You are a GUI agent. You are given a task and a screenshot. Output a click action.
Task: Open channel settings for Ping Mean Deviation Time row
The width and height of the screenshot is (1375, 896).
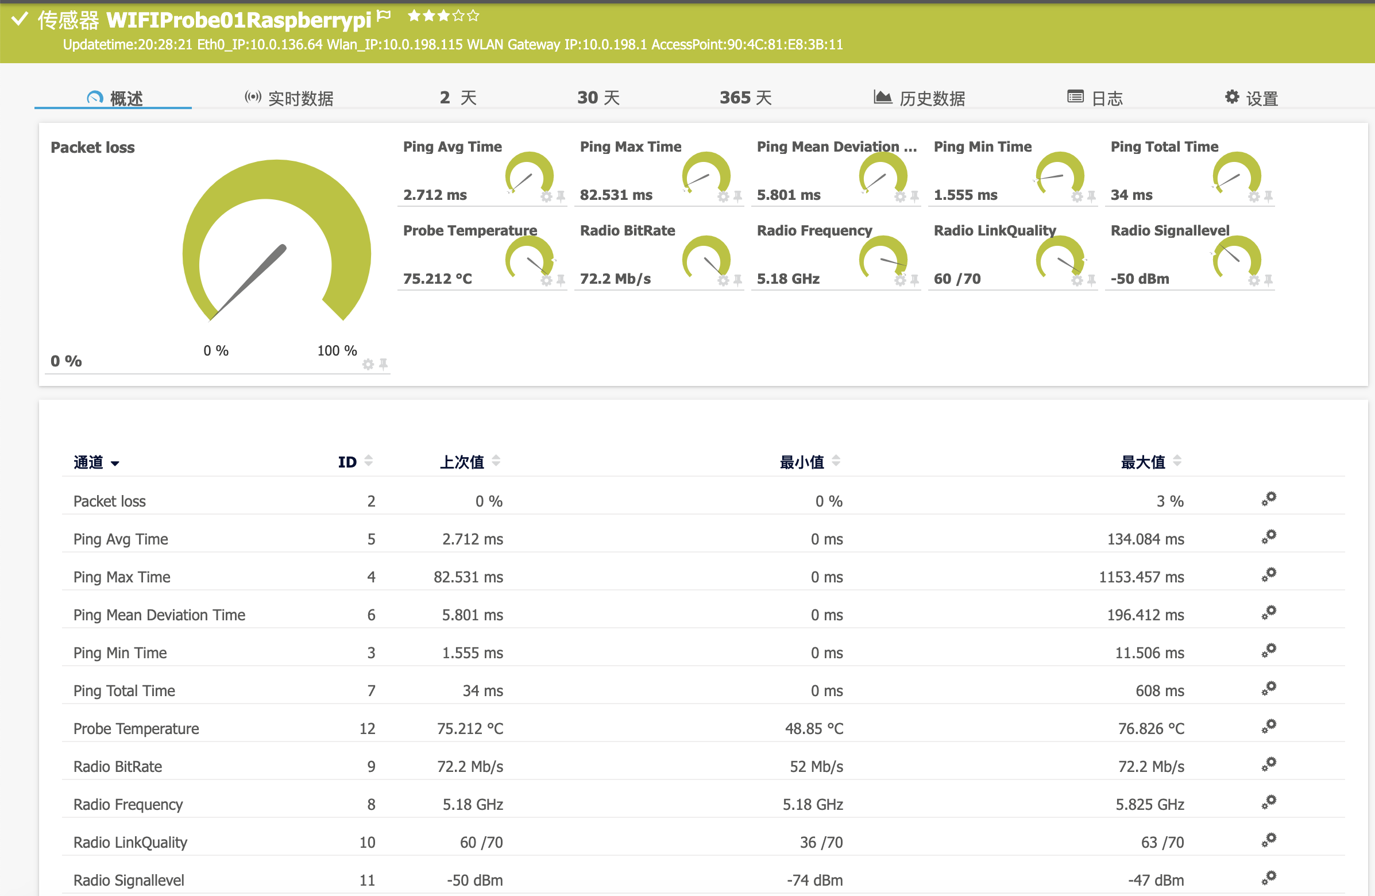pos(1269,613)
